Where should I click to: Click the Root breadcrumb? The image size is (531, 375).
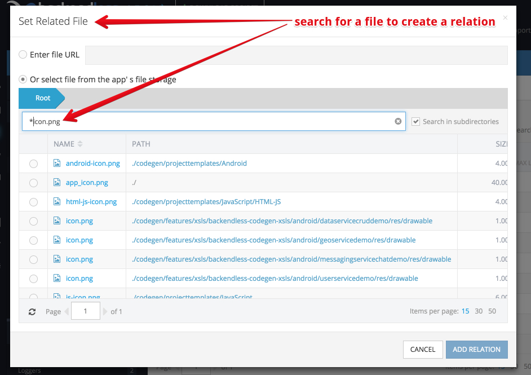click(42, 98)
